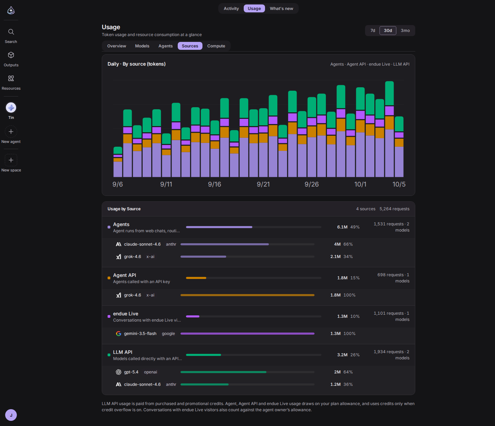Click the 3.2M LLM API token value
The image size is (495, 426).
(342, 355)
